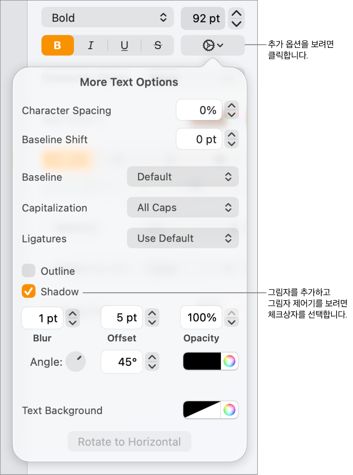The width and height of the screenshot is (353, 475).
Task: Open the gear More Text Options menu
Action: tap(213, 45)
